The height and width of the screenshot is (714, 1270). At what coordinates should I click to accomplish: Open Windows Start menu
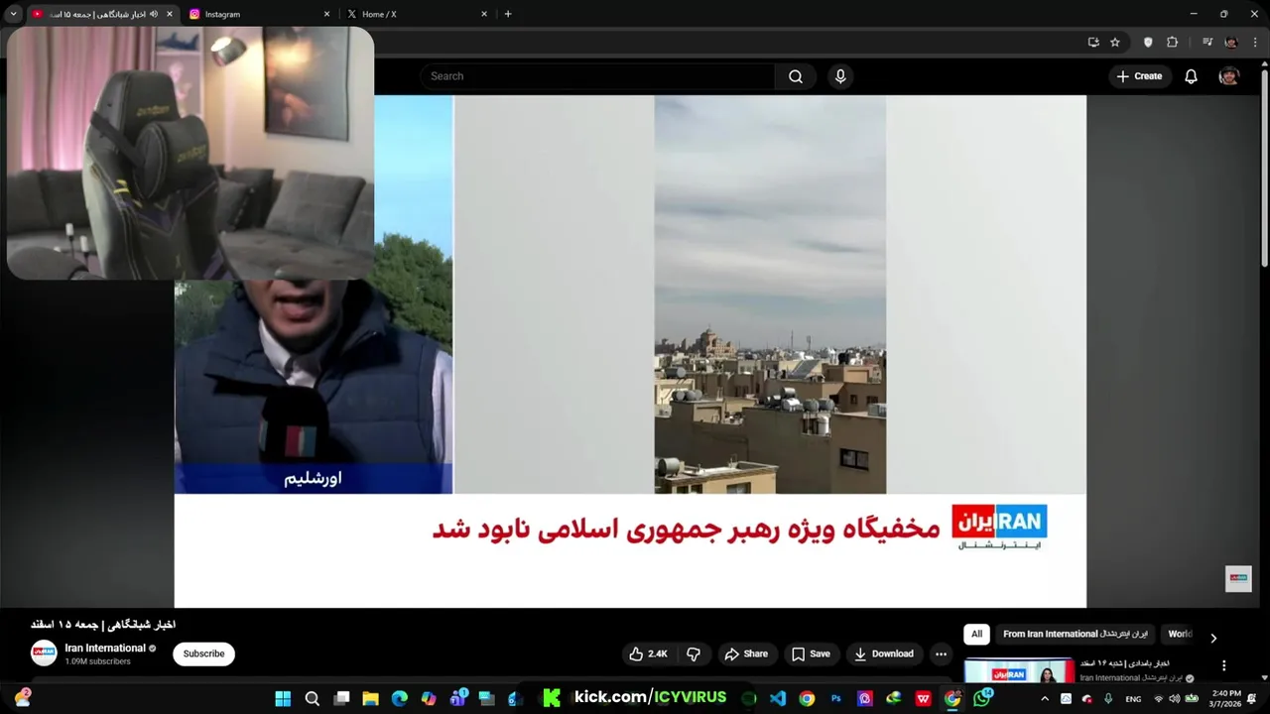283,698
